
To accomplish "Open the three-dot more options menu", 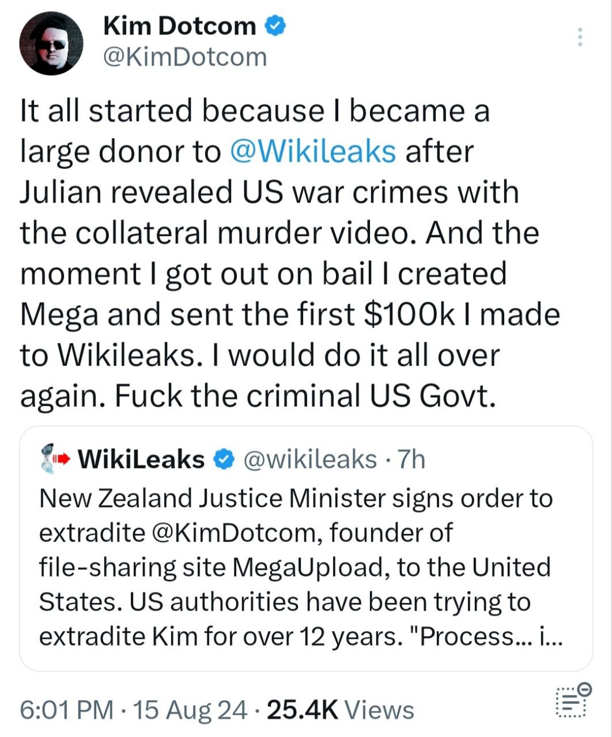I will point(580,37).
